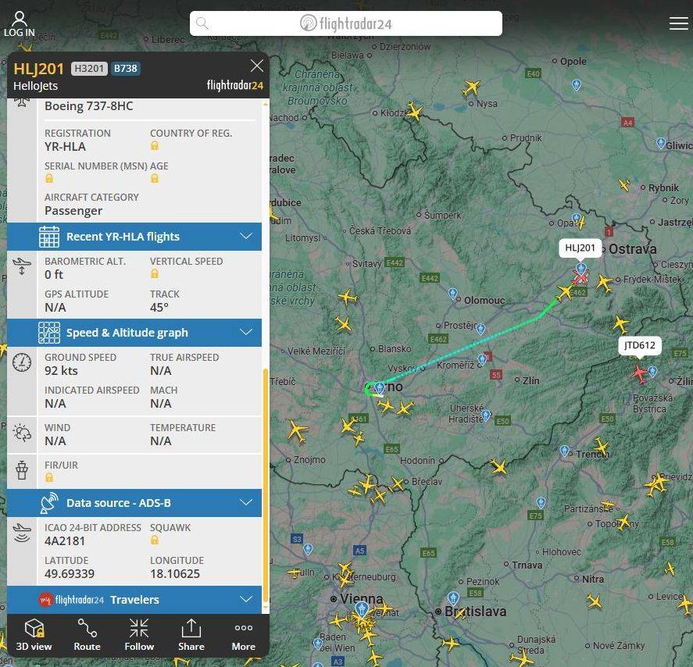Click the LOG IN user icon
Viewport: 693px width, 667px height.
coord(20,23)
